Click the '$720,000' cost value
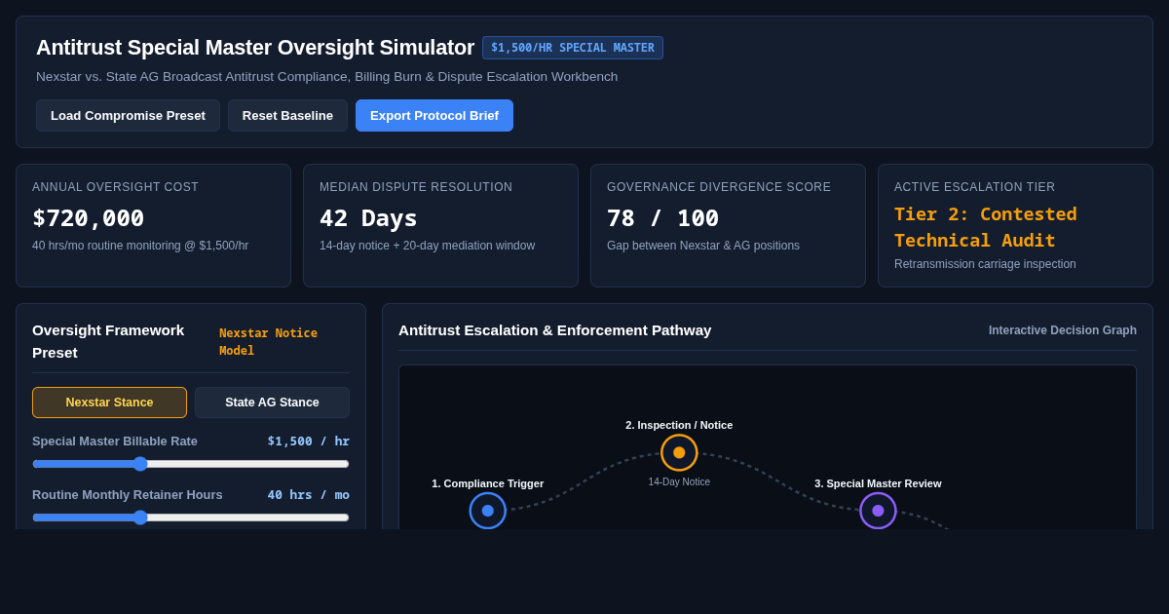Screen dimensions: 1169x614 (x=88, y=218)
